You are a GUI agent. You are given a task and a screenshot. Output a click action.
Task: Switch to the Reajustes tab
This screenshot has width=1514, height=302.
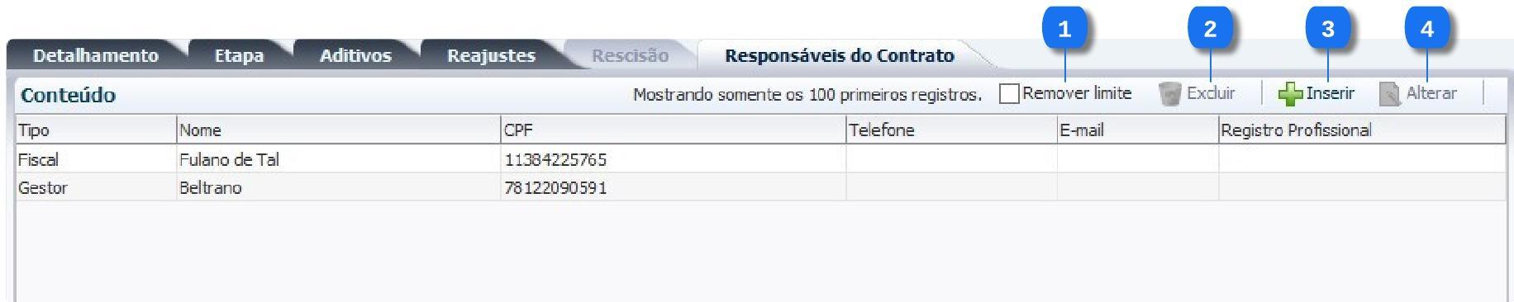click(491, 55)
